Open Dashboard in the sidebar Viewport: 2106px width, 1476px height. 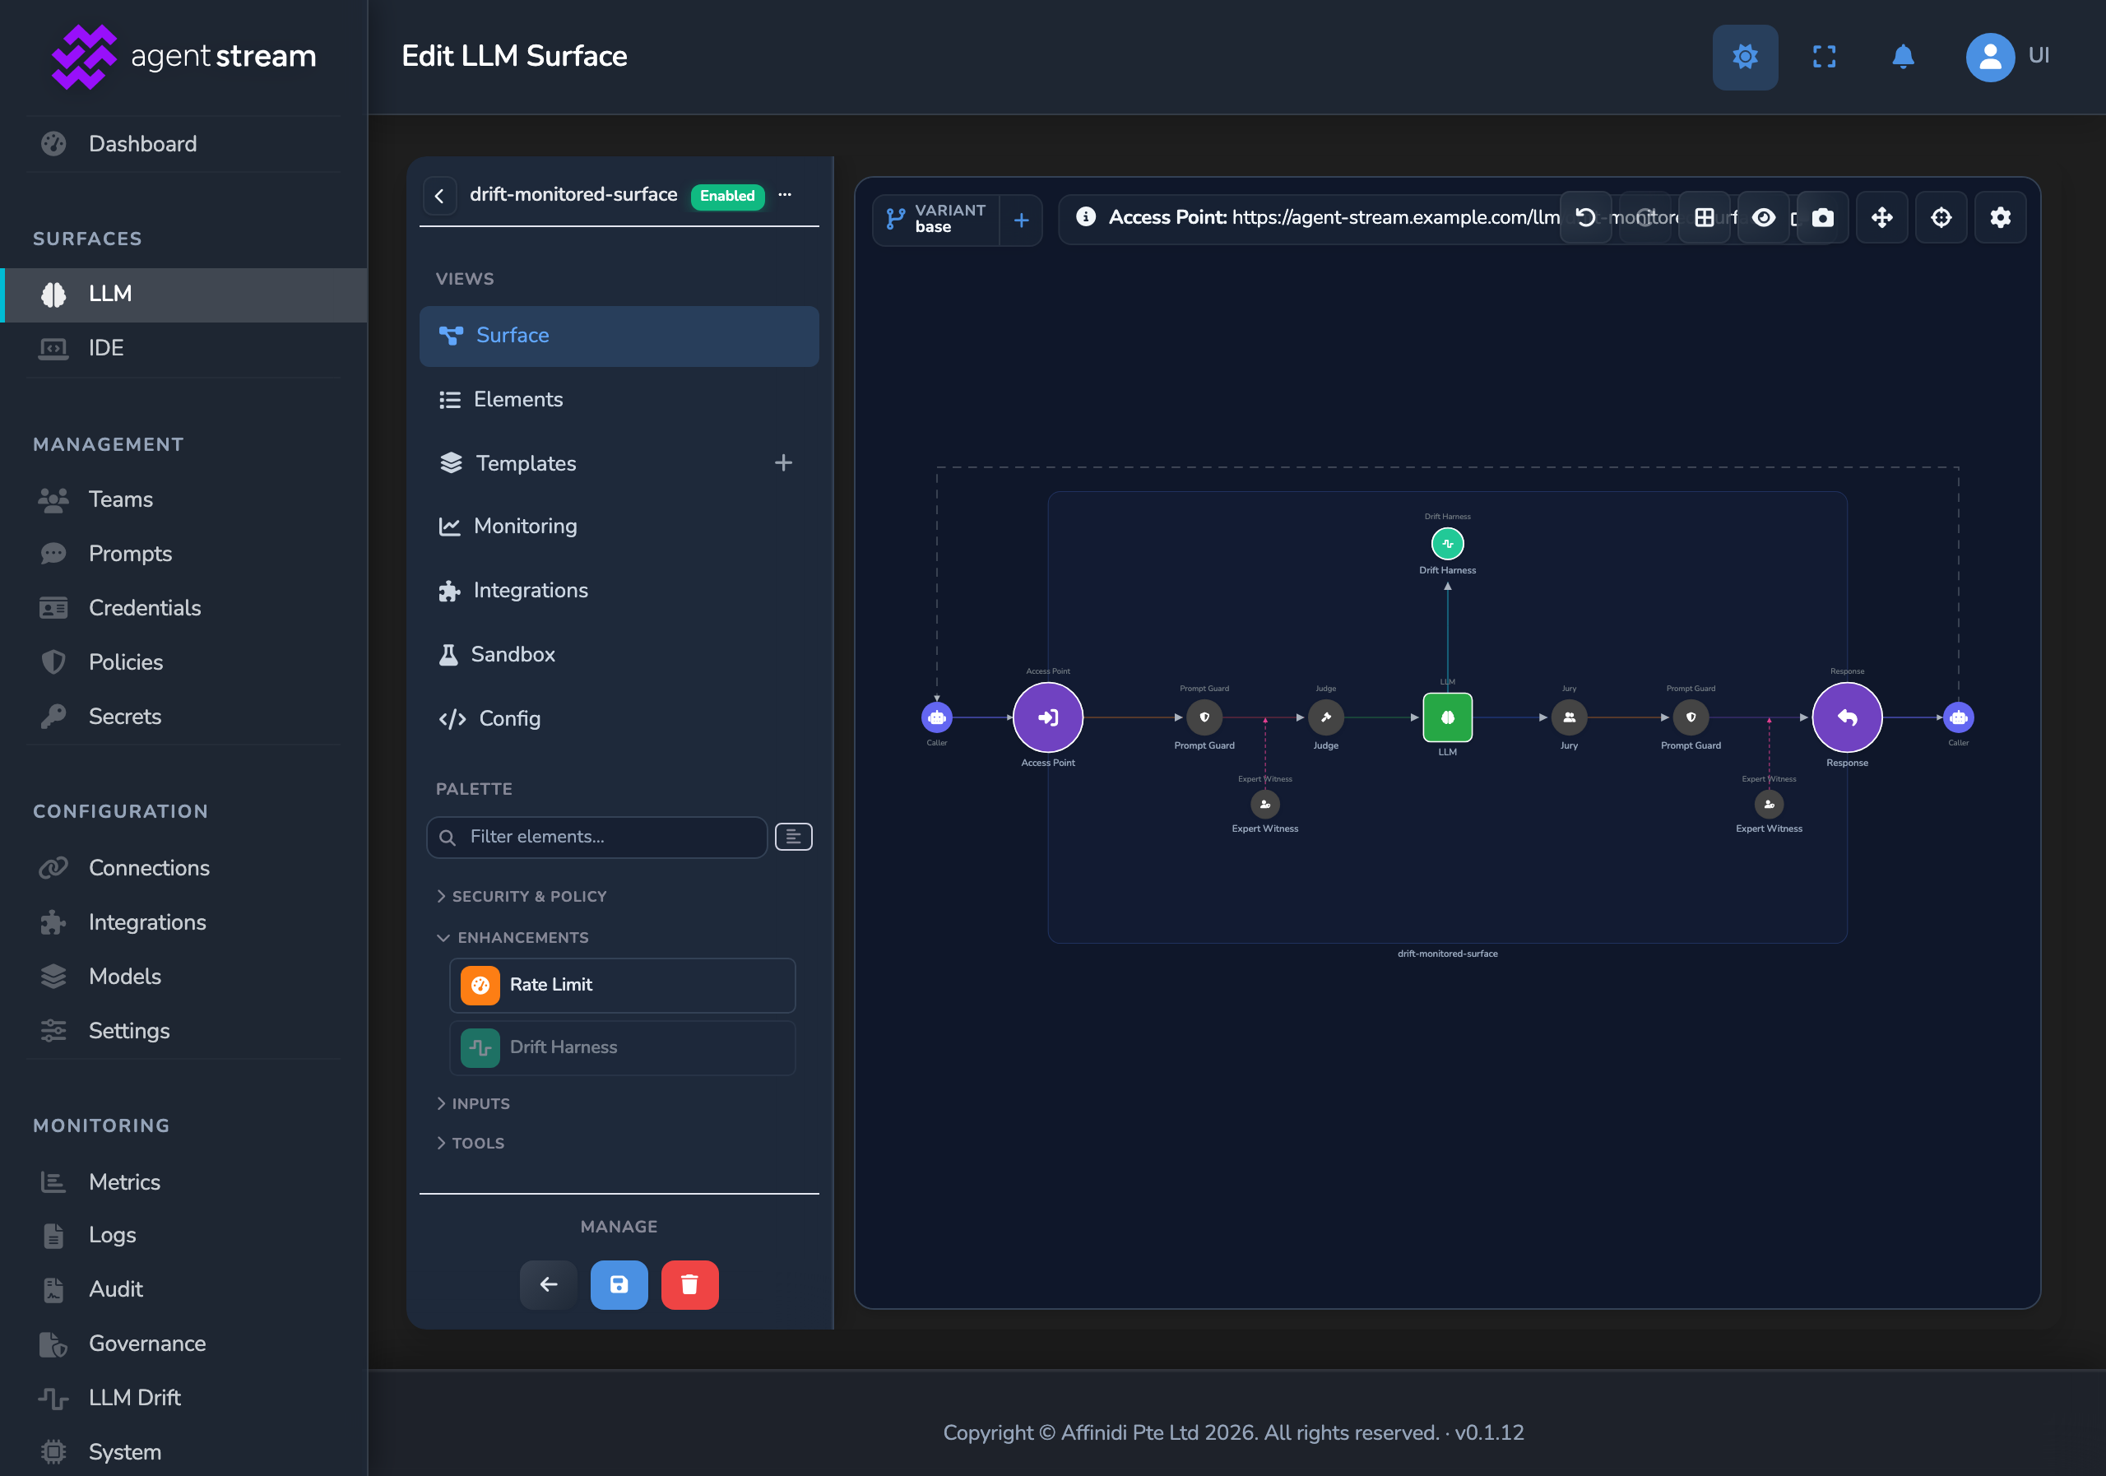142,144
